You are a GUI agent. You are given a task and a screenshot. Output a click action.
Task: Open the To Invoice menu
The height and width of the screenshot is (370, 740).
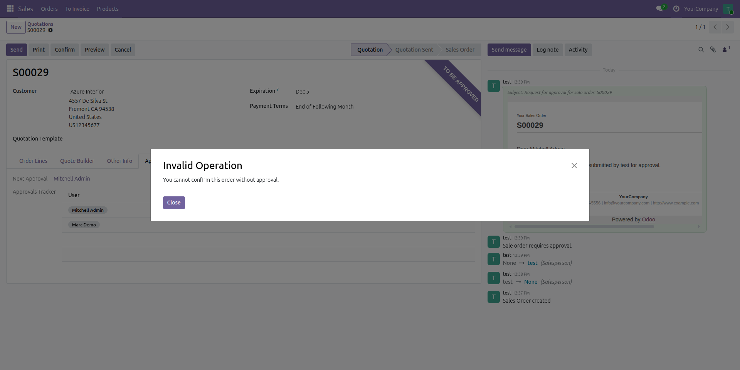pos(77,9)
